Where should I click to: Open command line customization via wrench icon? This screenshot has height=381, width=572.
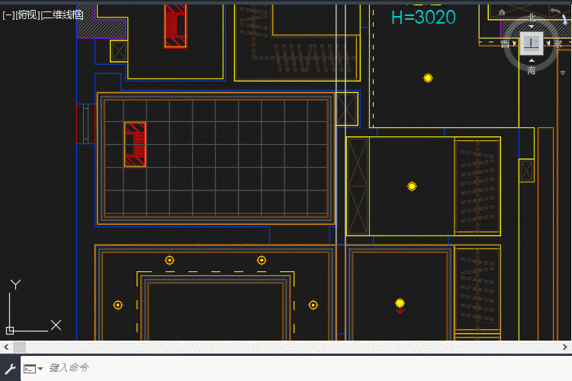point(10,369)
